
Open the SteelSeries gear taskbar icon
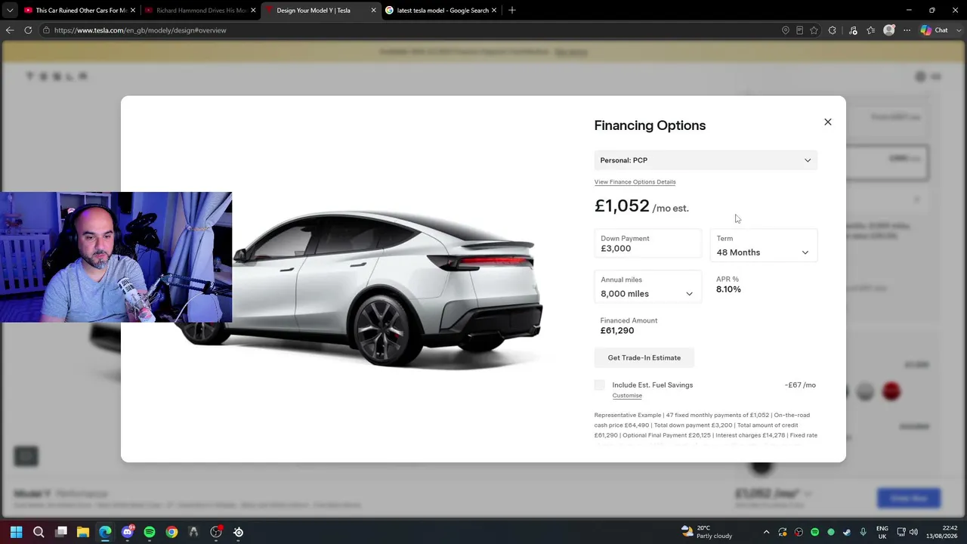click(x=238, y=532)
